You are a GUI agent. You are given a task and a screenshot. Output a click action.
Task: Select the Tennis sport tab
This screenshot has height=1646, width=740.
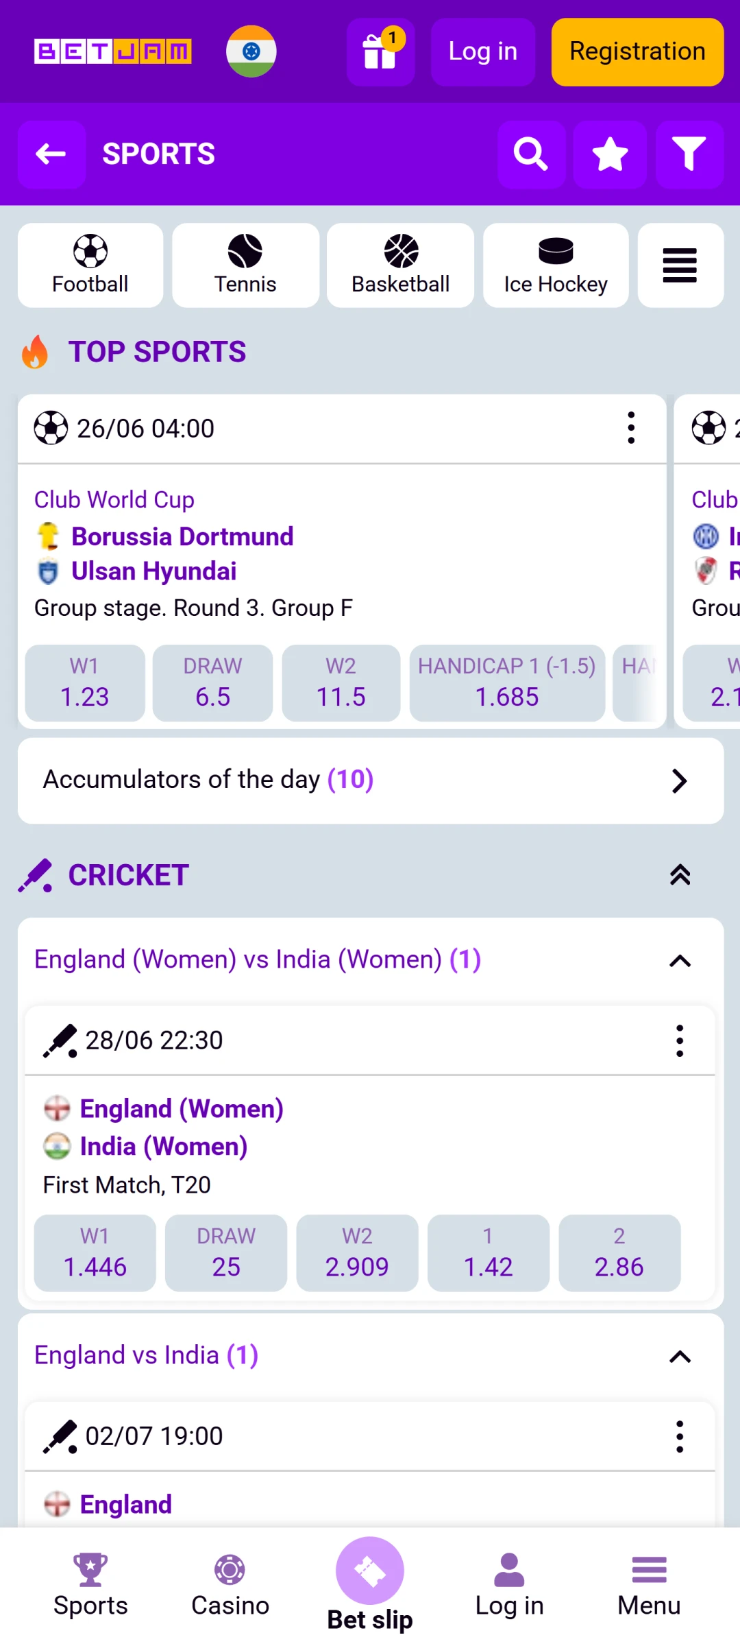245,265
